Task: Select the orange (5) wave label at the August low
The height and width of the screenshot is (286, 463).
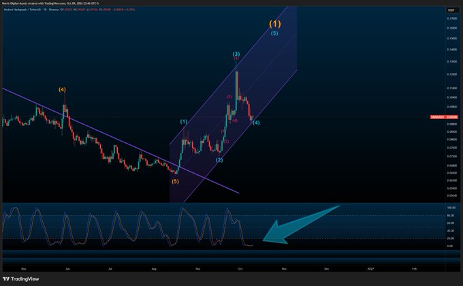Action: point(176,181)
